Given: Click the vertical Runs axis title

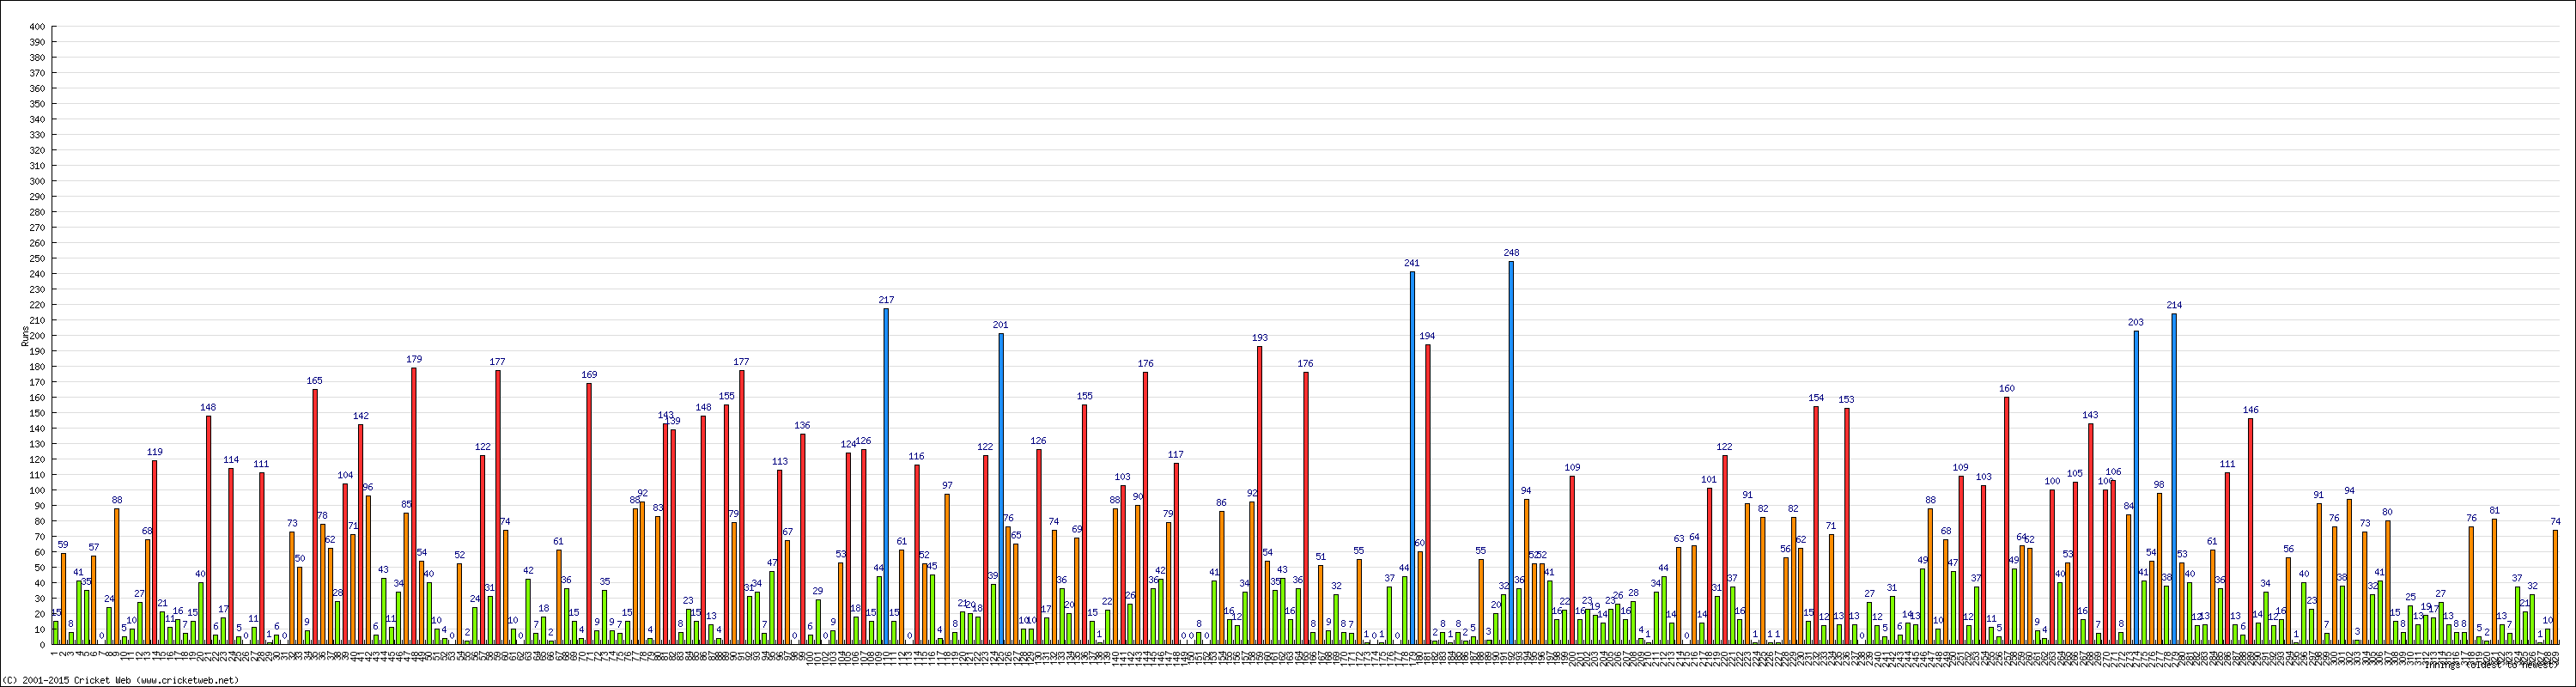Looking at the screenshot, I should point(24,335).
